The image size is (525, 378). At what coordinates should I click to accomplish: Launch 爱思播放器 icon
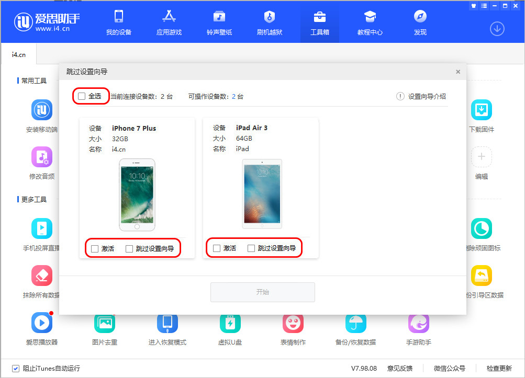tap(42, 323)
